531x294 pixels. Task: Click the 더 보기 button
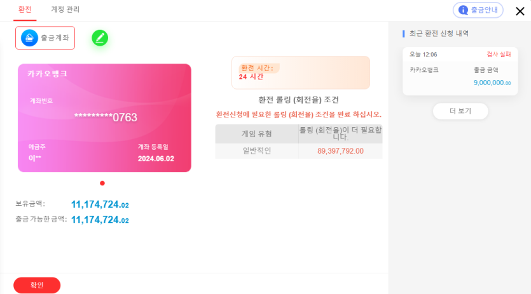(x=460, y=111)
